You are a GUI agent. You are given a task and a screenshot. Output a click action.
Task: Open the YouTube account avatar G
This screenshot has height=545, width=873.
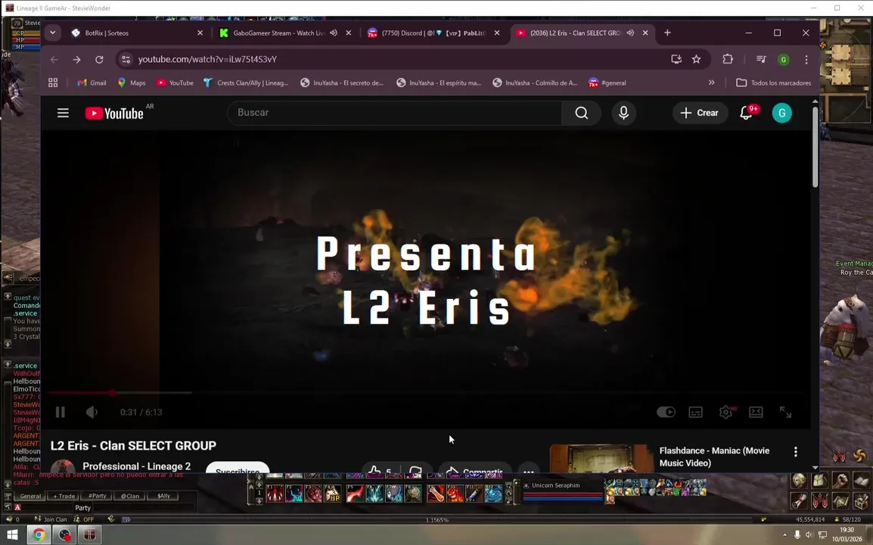click(x=781, y=113)
